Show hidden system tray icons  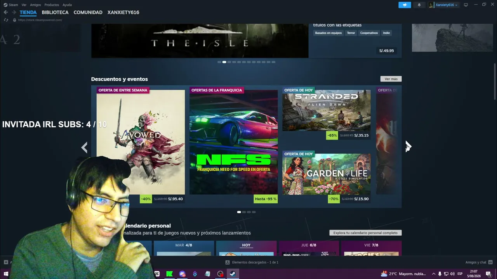(434, 274)
